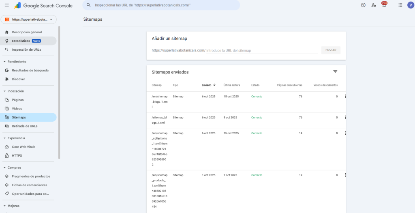Open notifications bell with 223 badge
Image resolution: width=415 pixels, height=213 pixels.
[384, 5]
